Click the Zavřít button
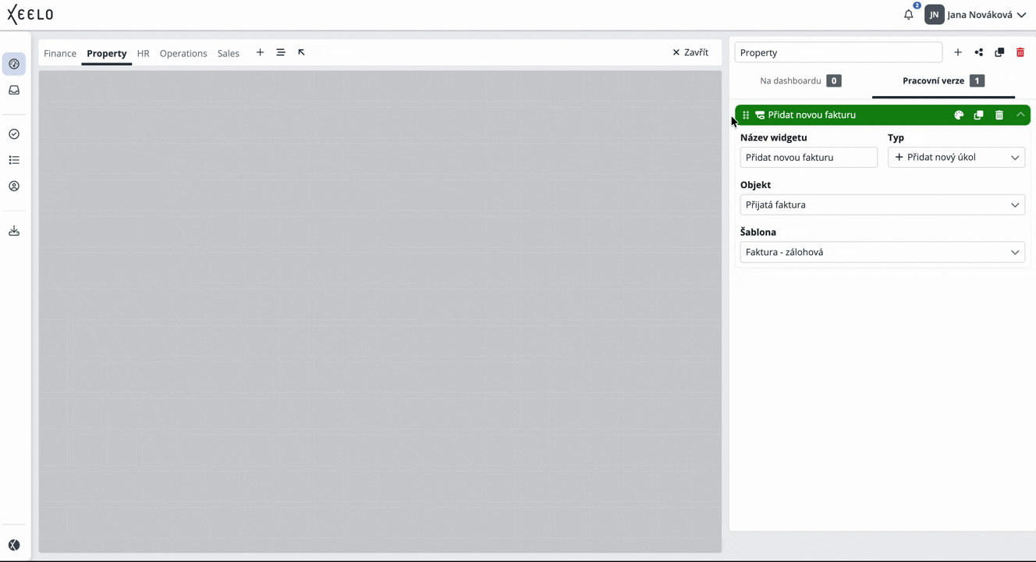The width and height of the screenshot is (1036, 562). click(690, 52)
